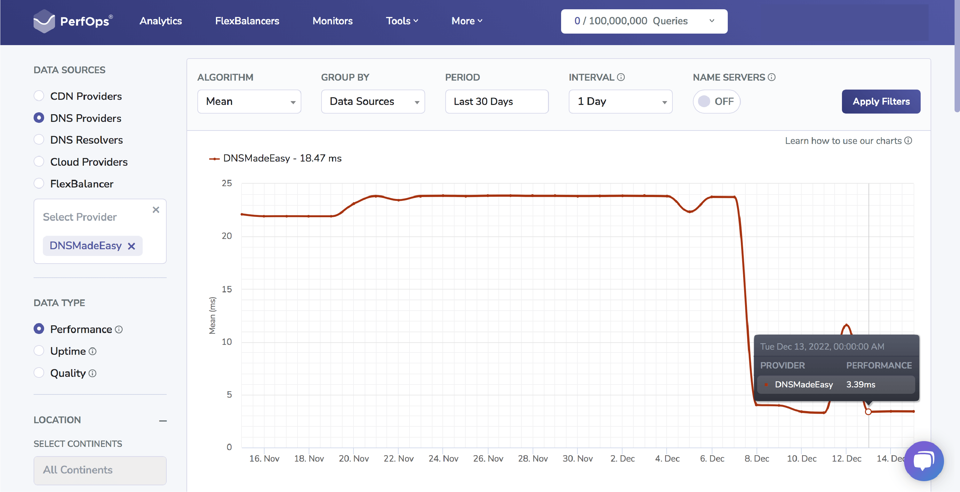Go to Monitors
This screenshot has width=960, height=492.
(332, 21)
